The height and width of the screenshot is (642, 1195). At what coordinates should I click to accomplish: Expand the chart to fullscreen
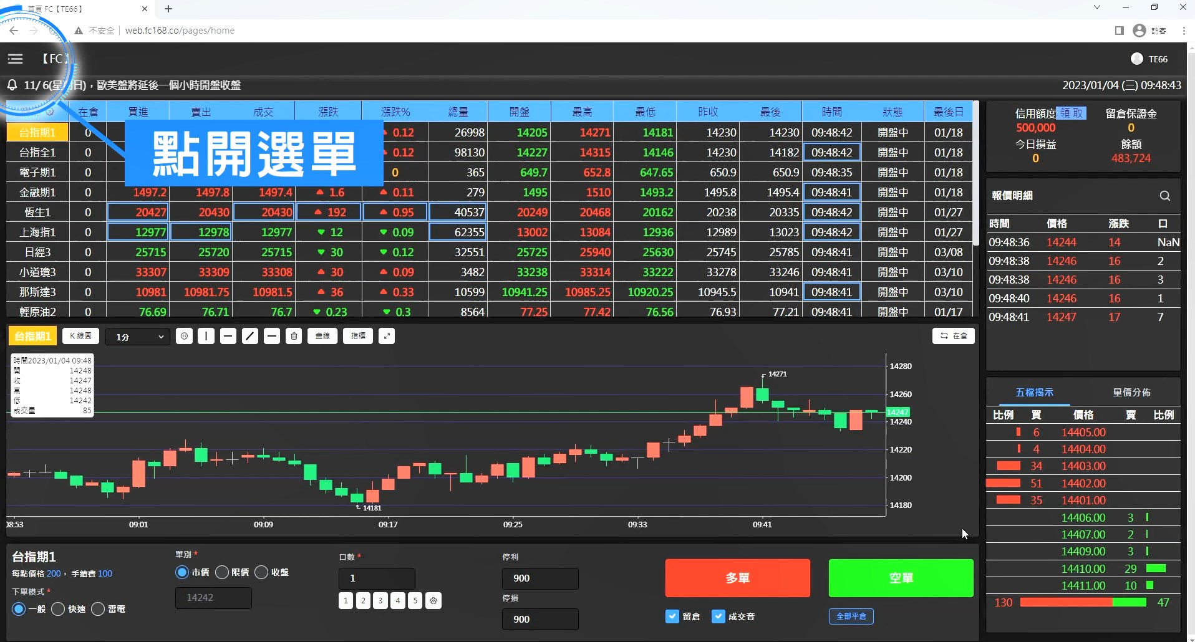pos(387,336)
